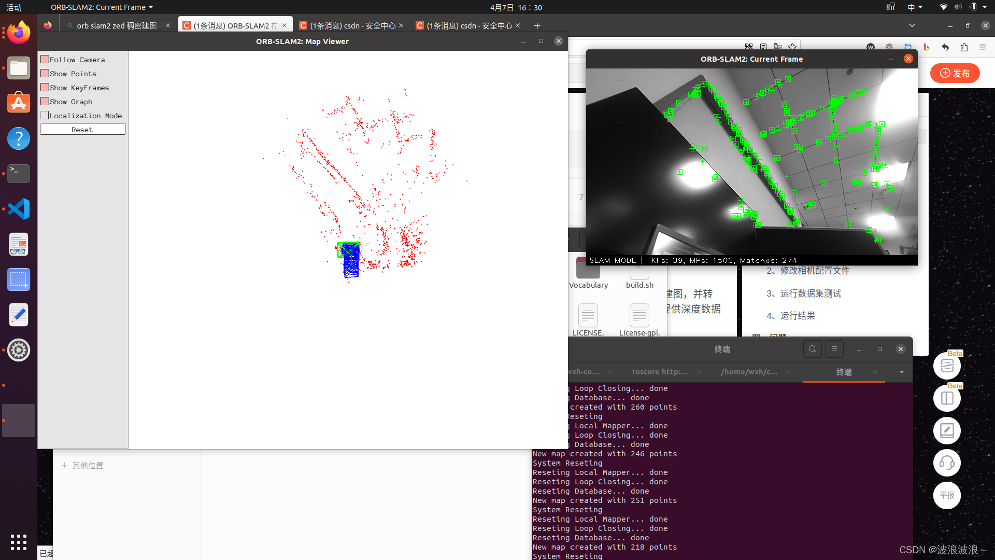Launch Visual Studio Code from the dock
Screen dimensions: 995x560
click(19, 209)
